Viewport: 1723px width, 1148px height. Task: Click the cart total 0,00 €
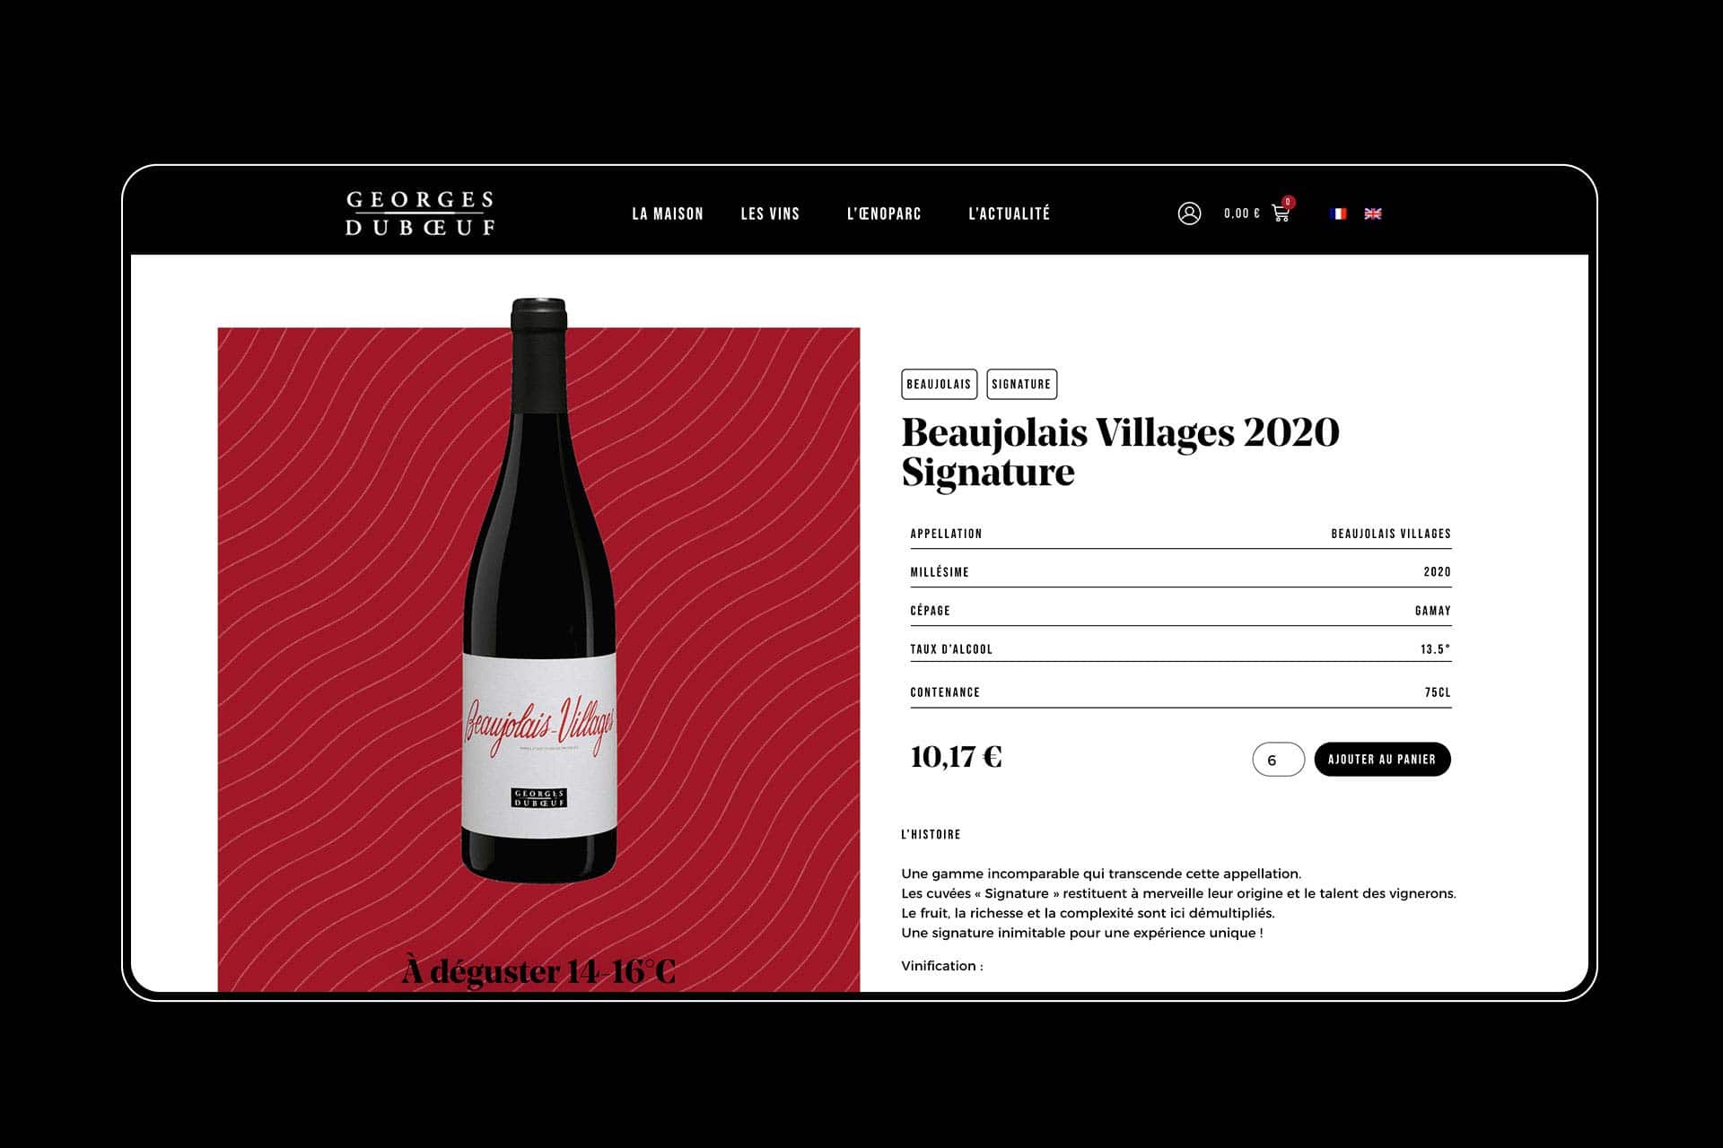(1242, 213)
